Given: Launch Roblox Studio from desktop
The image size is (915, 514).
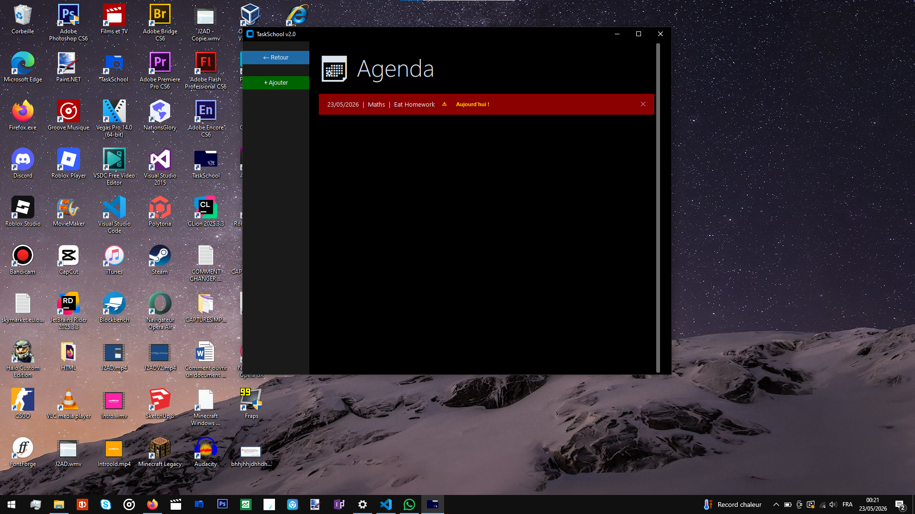Looking at the screenshot, I should point(23,212).
